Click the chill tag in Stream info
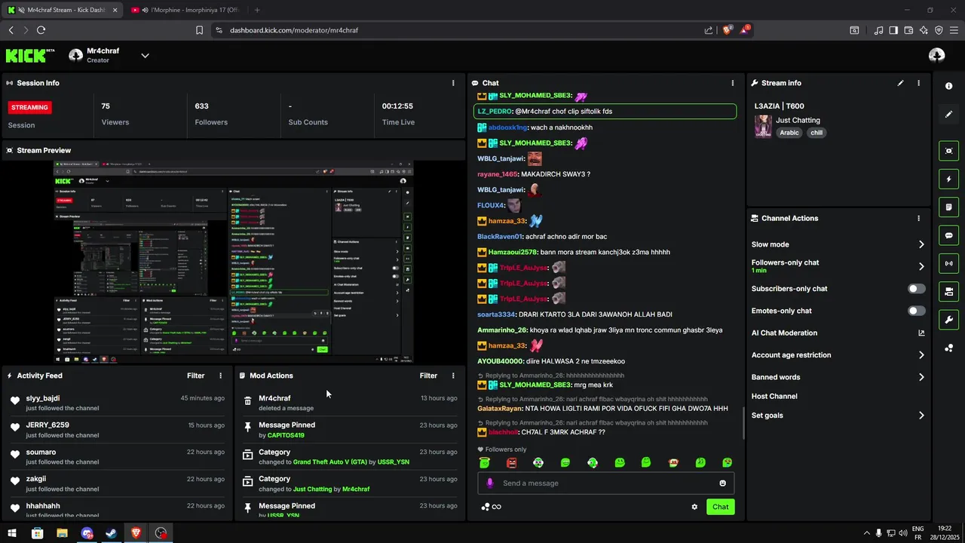Screen dimensions: 965x543 (x=816, y=133)
